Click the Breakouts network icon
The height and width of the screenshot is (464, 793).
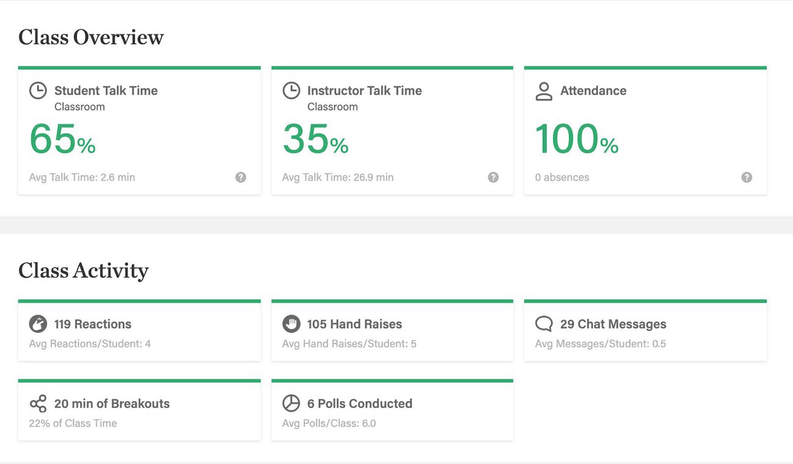click(x=38, y=403)
